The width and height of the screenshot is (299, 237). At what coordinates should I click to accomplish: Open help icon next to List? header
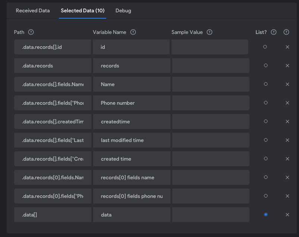(274, 32)
